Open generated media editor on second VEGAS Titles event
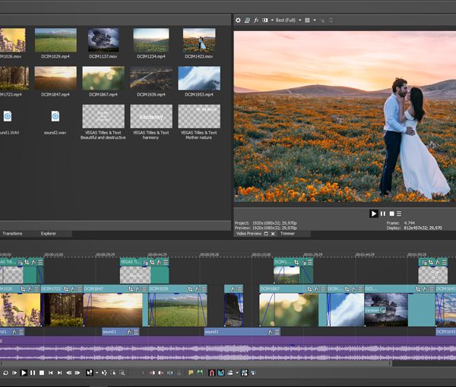Image resolution: width=456 pixels, height=387 pixels. [x=145, y=263]
